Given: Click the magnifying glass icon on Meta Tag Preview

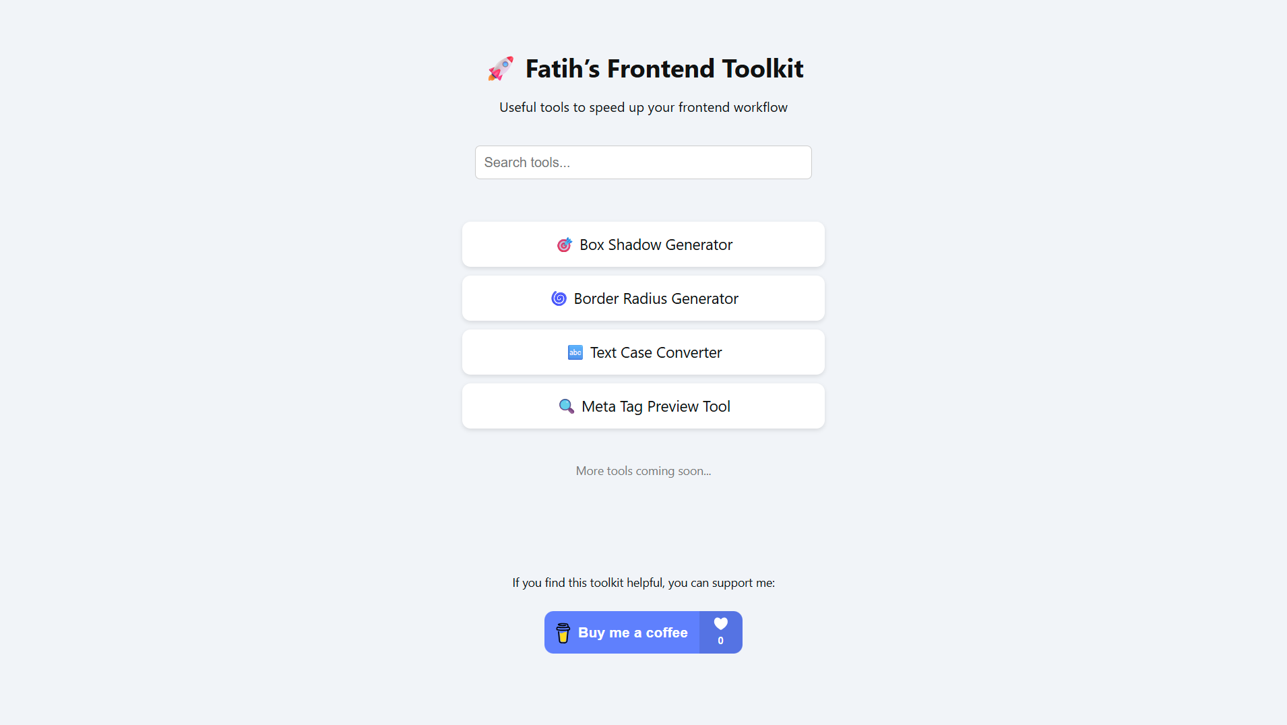Looking at the screenshot, I should [566, 406].
